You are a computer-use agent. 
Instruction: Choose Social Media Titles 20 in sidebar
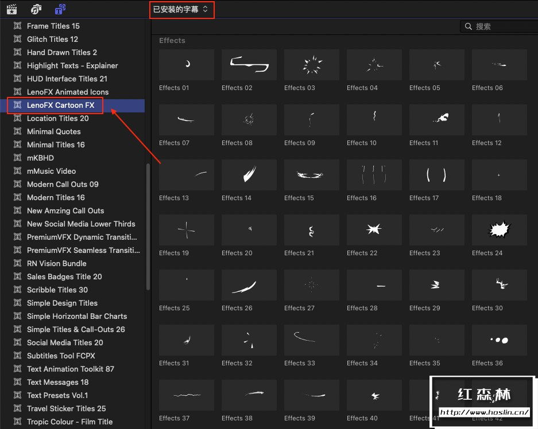pos(65,342)
